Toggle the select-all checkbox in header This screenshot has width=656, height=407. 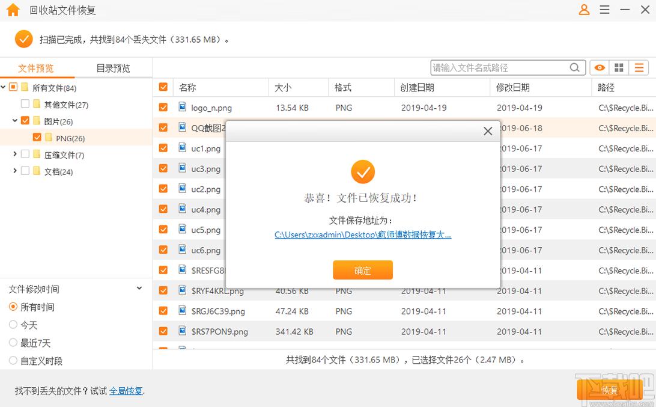point(163,87)
